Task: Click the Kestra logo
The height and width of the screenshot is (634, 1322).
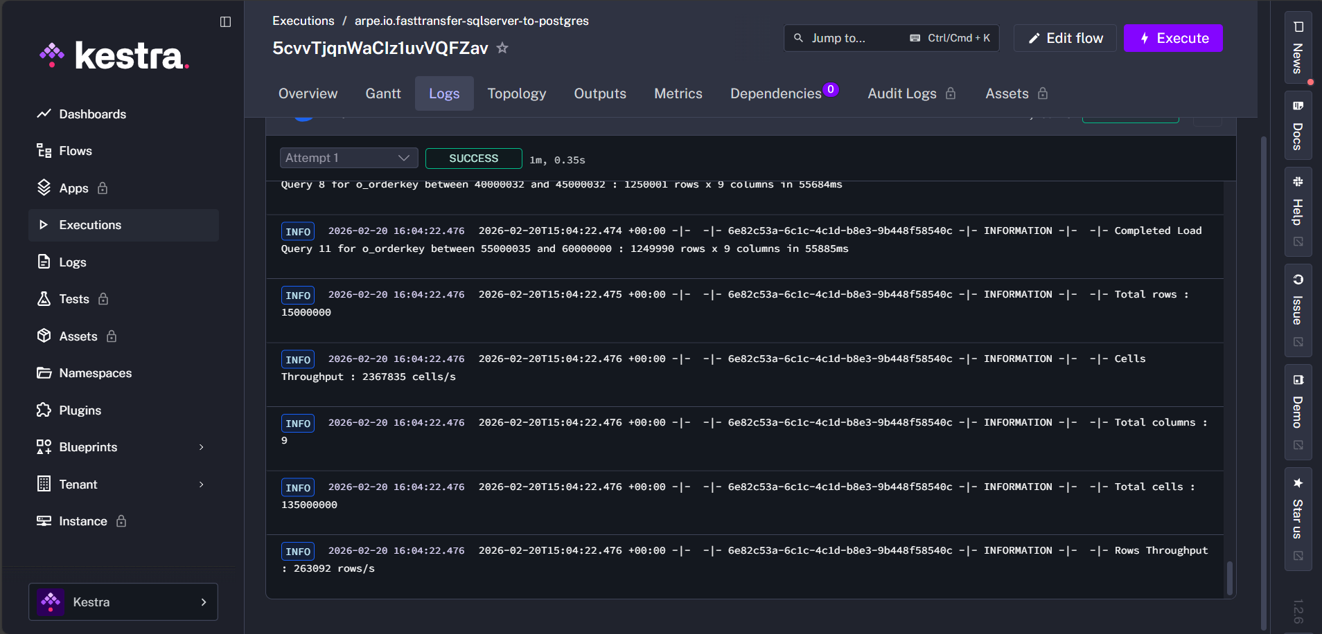Action: [x=114, y=55]
